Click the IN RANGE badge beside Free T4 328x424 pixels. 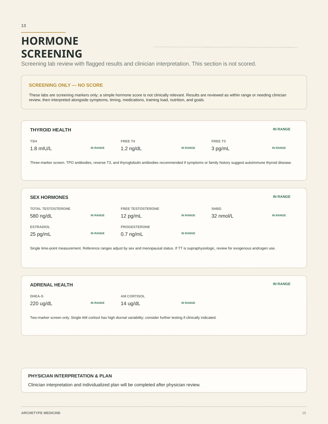coord(188,148)
